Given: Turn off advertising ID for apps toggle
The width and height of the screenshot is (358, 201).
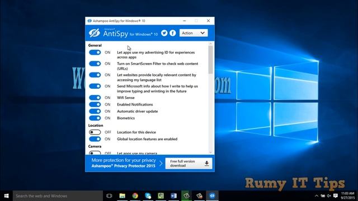Looking at the screenshot, I should click(x=95, y=52).
